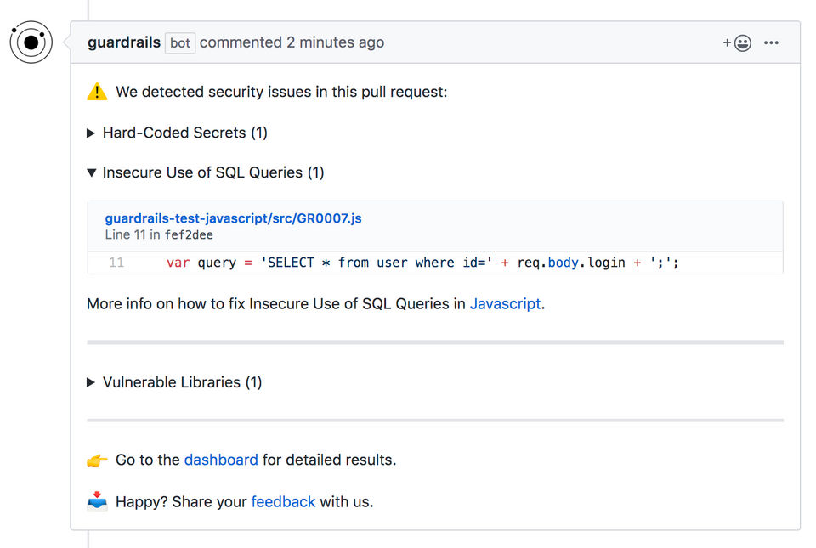This screenshot has height=548, width=816.
Task: Click the yellow warning triangle icon
Action: 97,92
